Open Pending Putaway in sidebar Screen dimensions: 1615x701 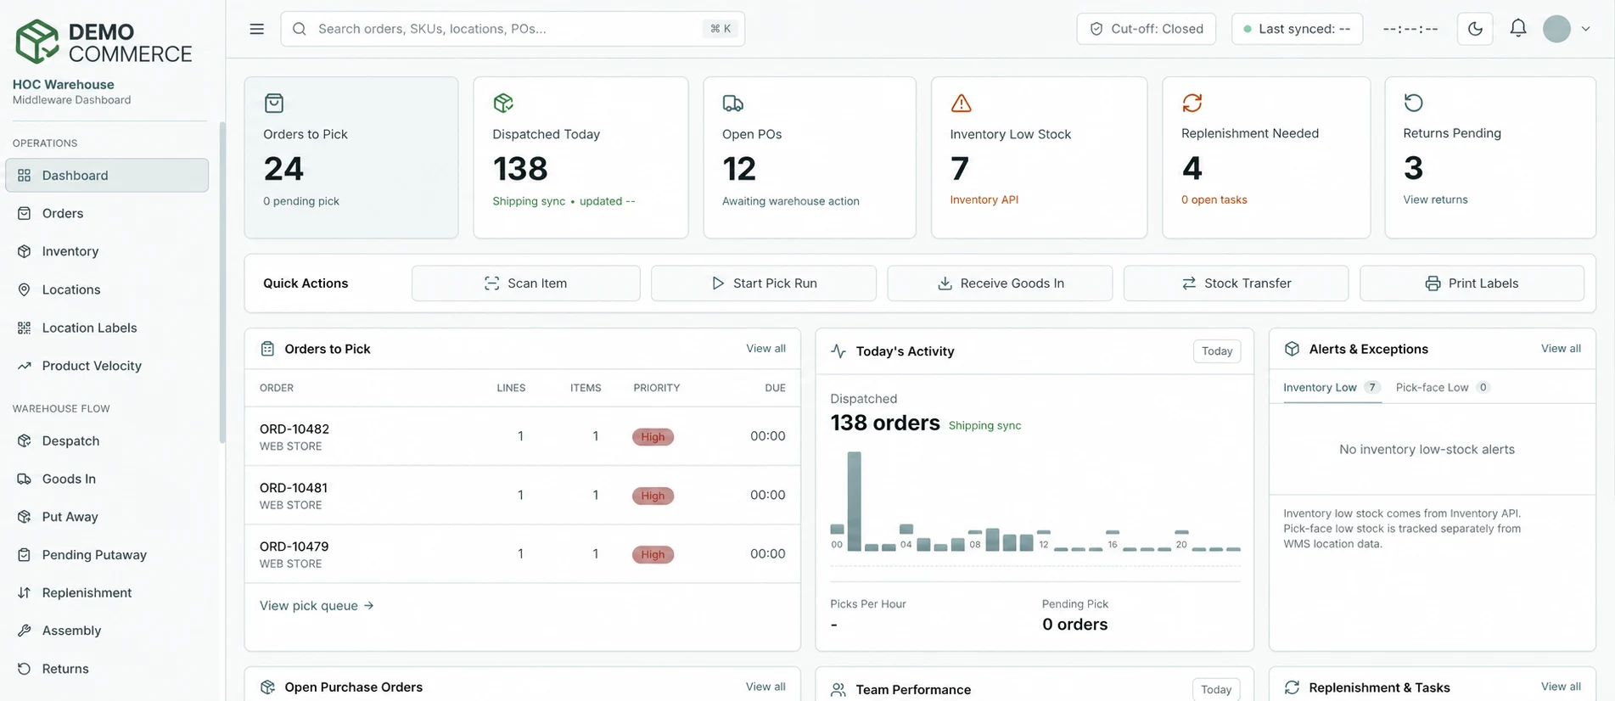pos(107,555)
